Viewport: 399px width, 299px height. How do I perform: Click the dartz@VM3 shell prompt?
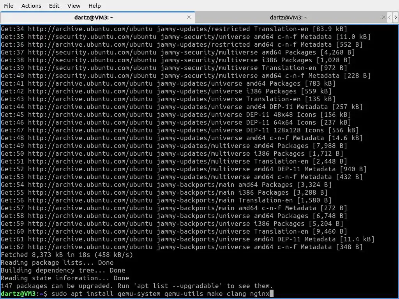(24, 294)
